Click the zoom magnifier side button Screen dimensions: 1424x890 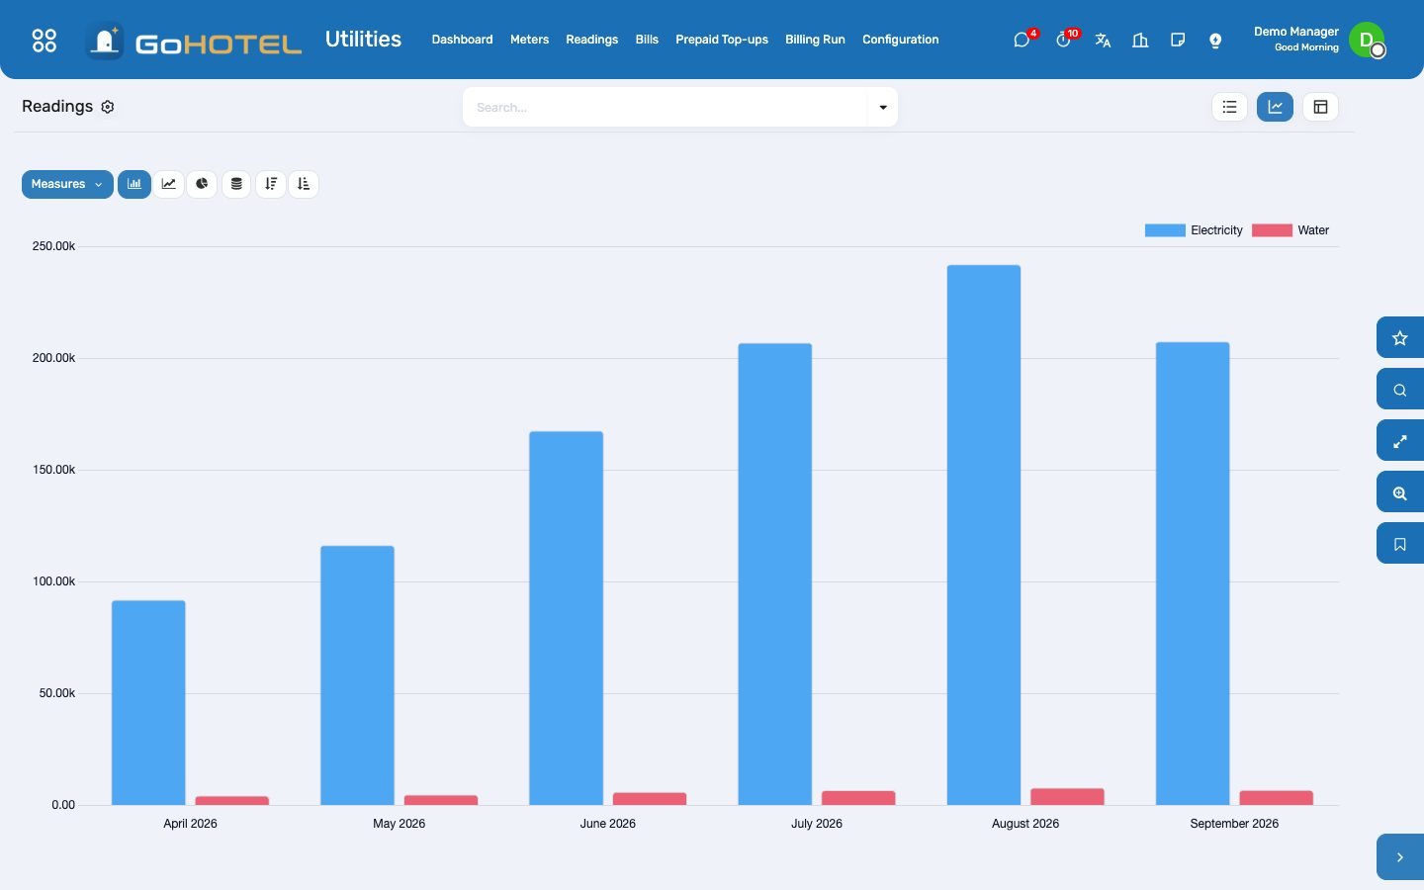(1400, 492)
